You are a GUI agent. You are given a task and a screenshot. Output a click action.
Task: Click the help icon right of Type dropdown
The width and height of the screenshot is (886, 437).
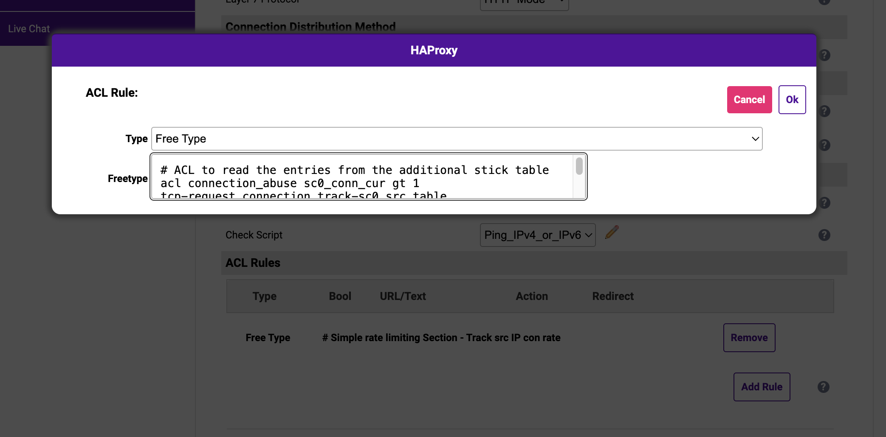pyautogui.click(x=824, y=145)
